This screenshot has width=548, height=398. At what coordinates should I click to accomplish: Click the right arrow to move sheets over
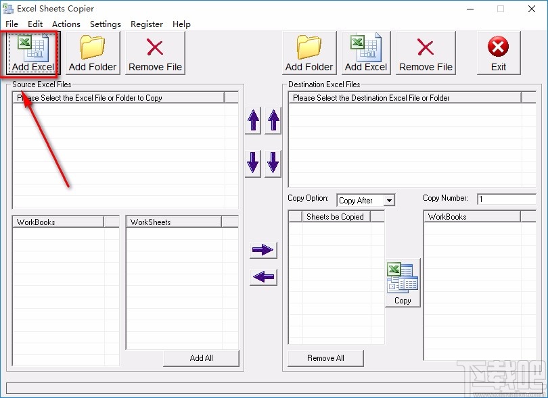tap(263, 250)
